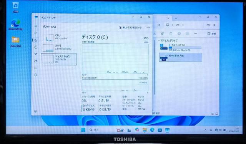246x144 pixels.
Task: Click Rename icon in File Explorer toolbar
Action: tap(179, 33)
